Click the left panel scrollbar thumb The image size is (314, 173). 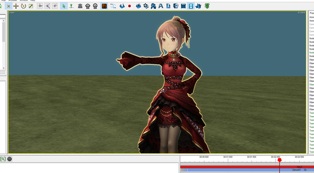coord(4,32)
